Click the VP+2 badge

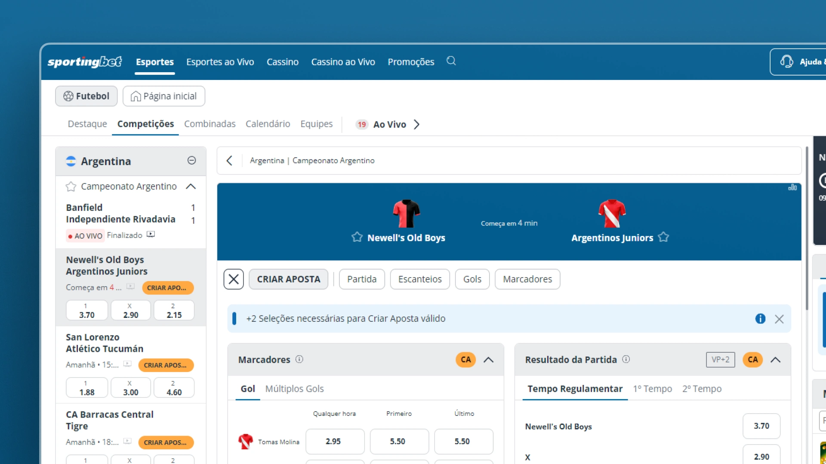pos(720,360)
